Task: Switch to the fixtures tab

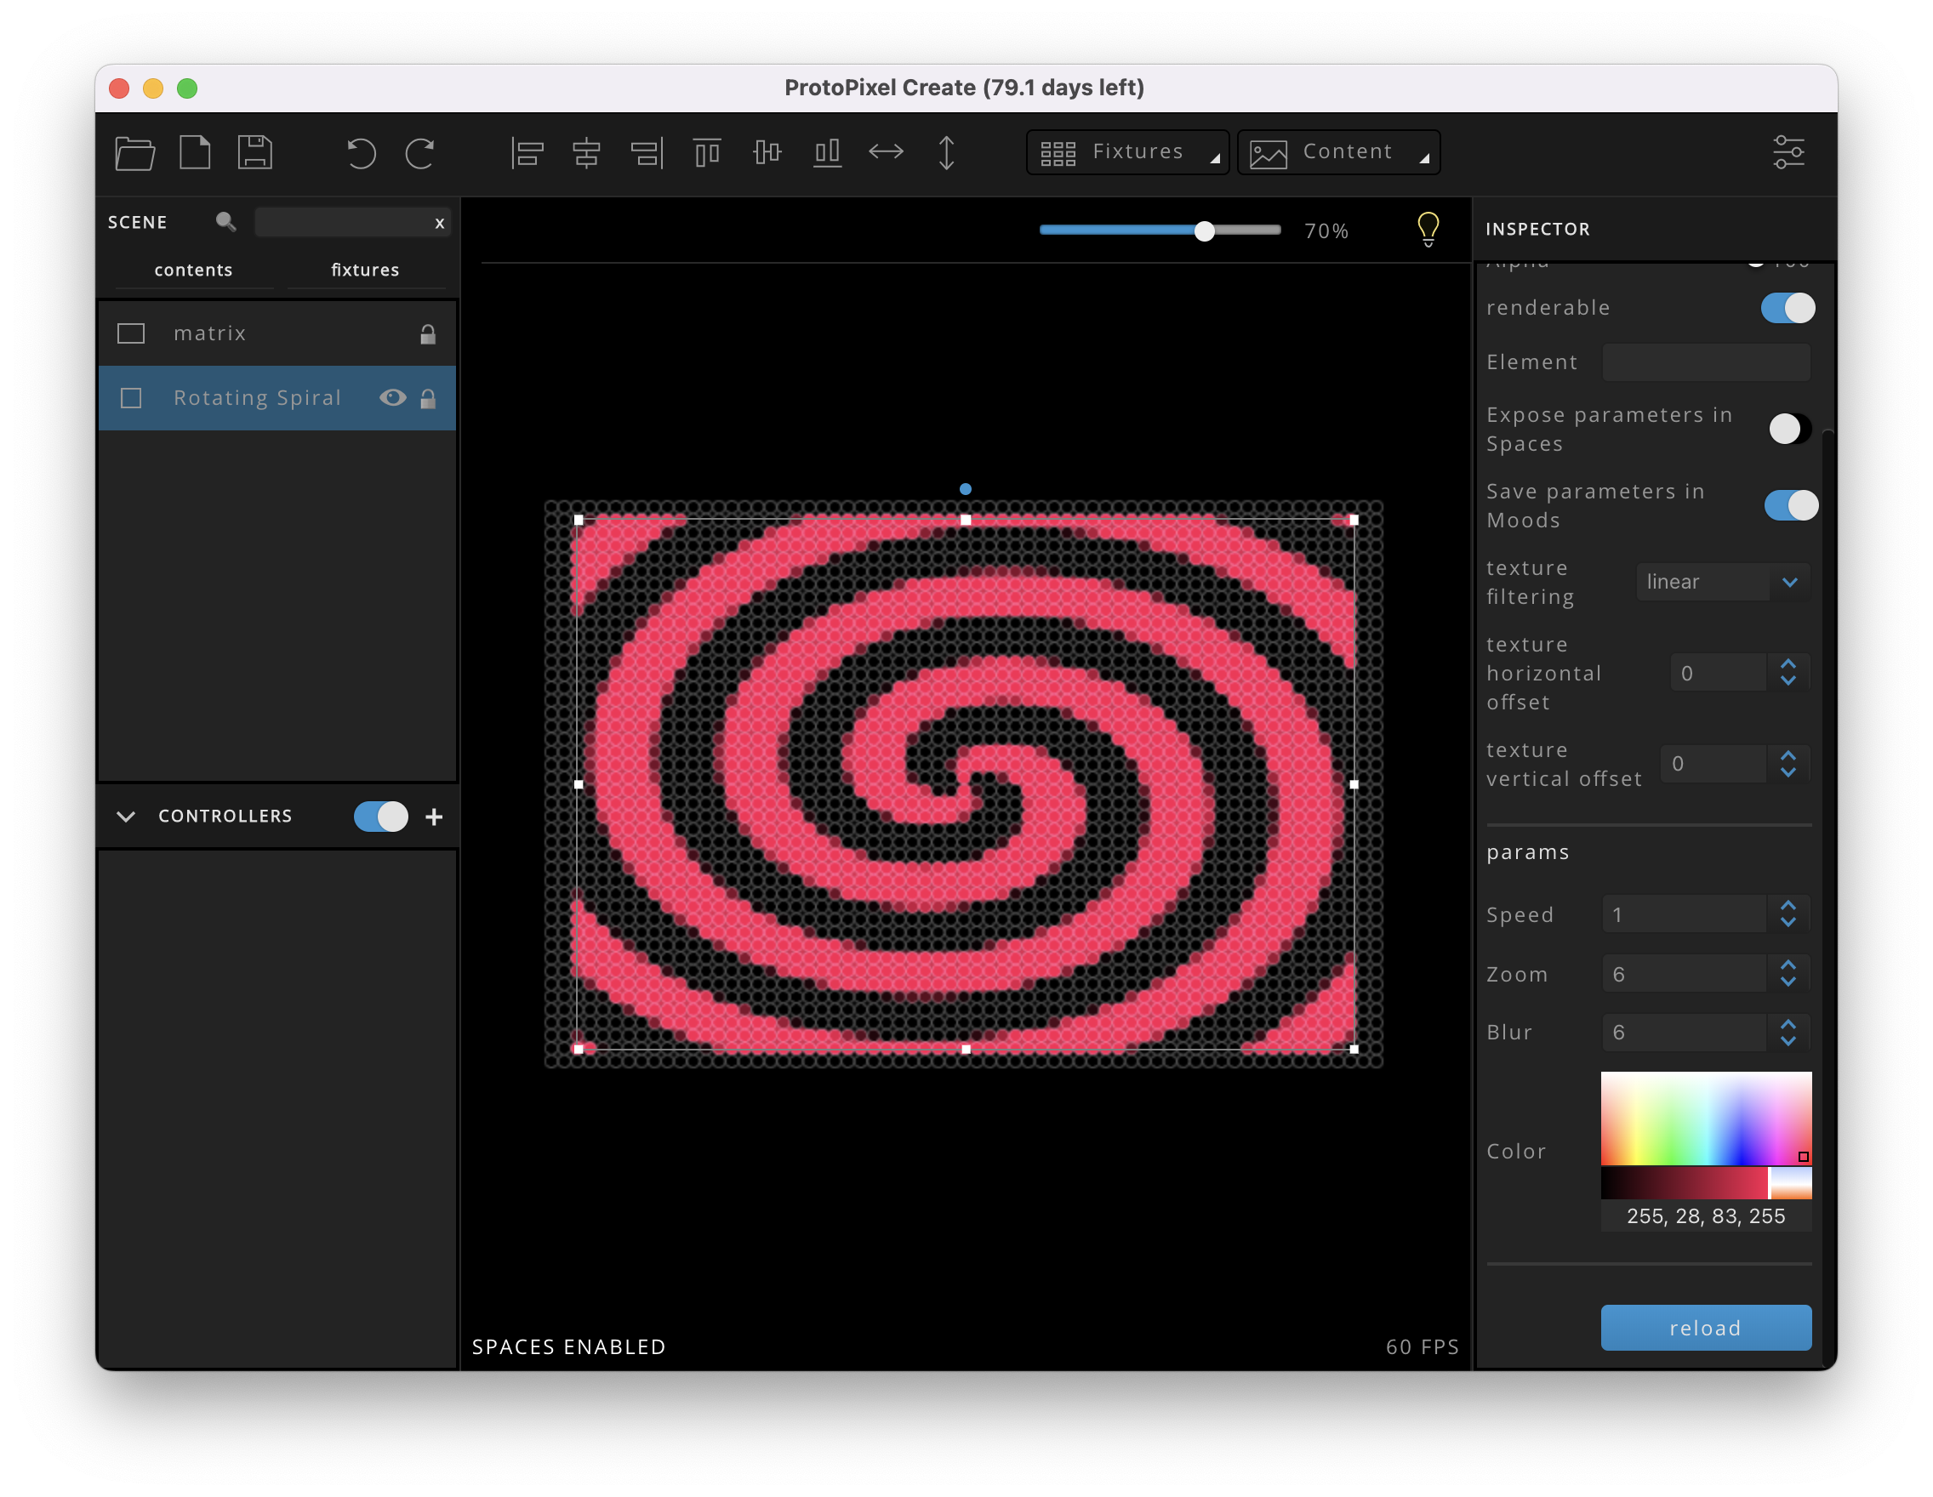Action: click(x=365, y=270)
